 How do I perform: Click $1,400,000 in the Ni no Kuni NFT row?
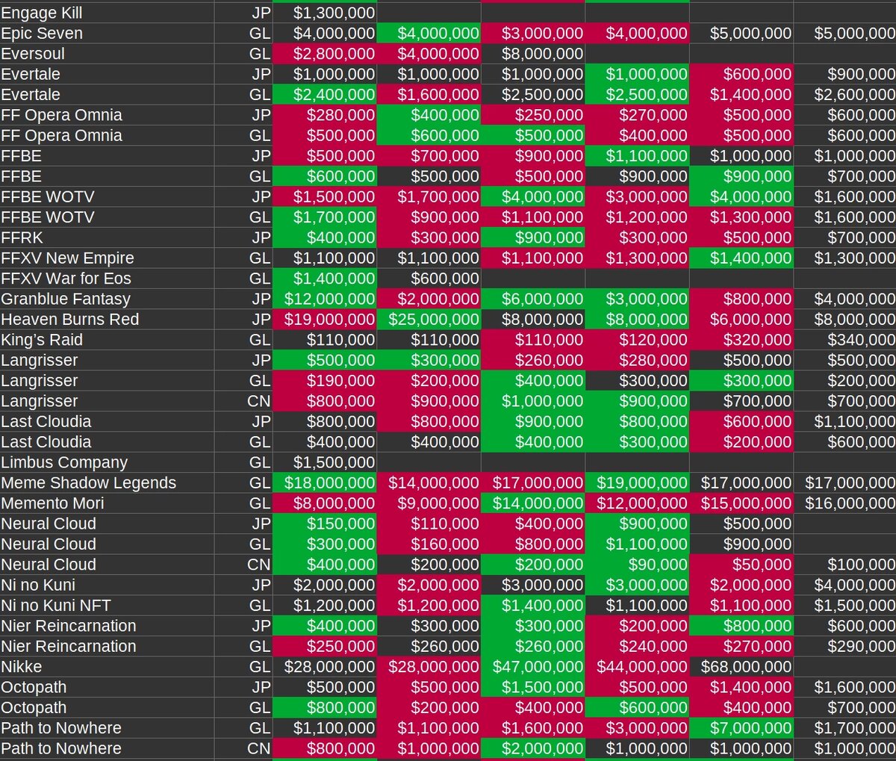533,605
